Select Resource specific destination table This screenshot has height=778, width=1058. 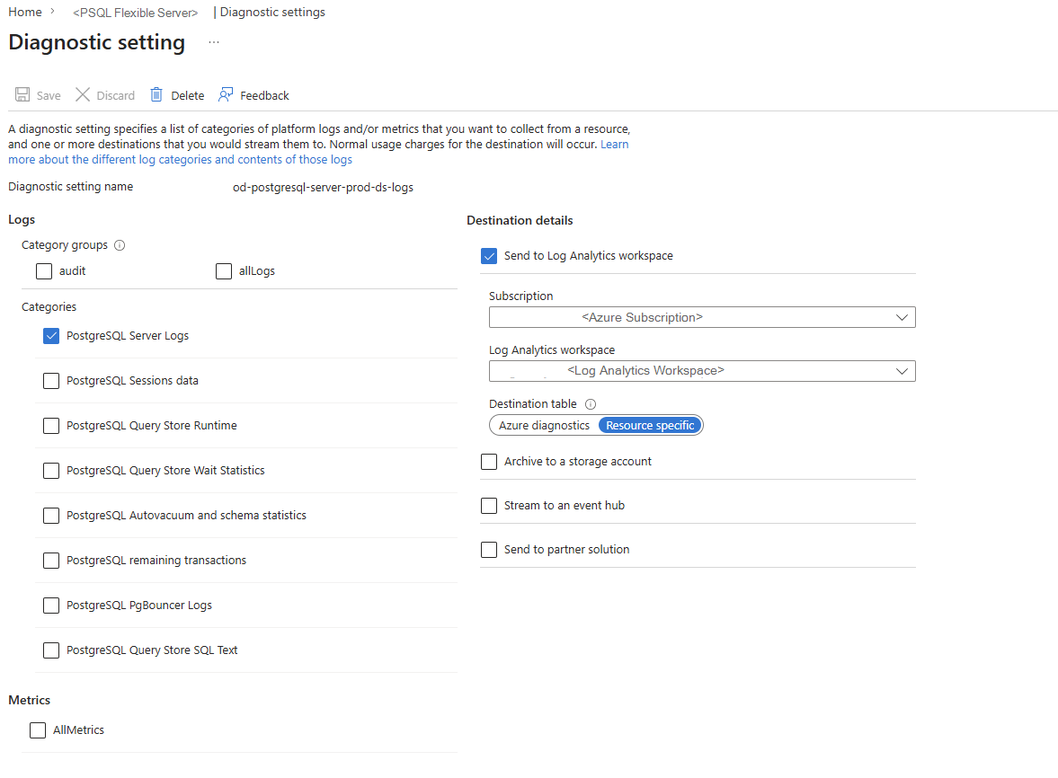(650, 426)
